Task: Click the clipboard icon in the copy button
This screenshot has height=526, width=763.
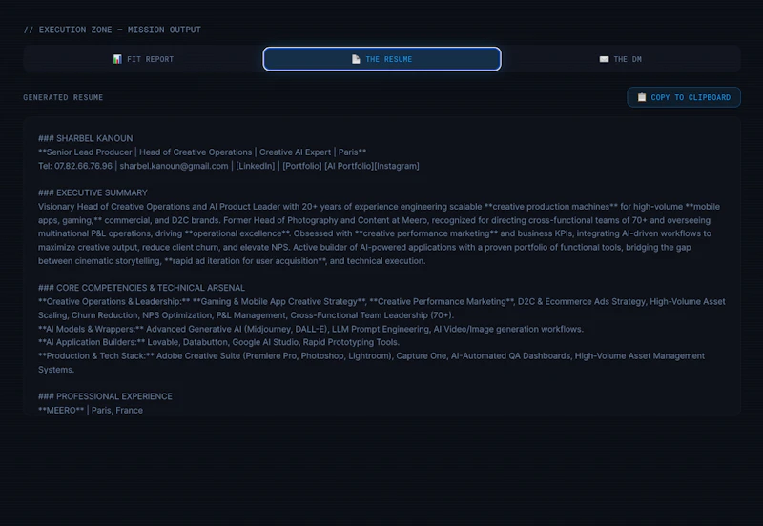Action: pos(642,97)
